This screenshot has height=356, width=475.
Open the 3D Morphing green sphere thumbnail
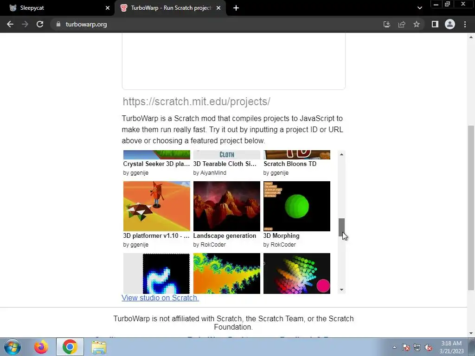tap(297, 206)
